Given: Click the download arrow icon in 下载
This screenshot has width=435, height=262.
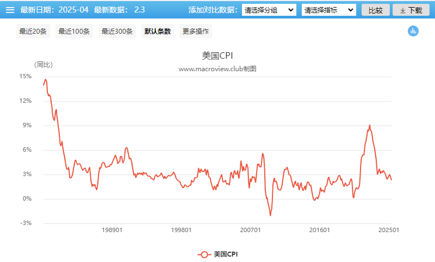Looking at the screenshot, I should click(402, 10).
